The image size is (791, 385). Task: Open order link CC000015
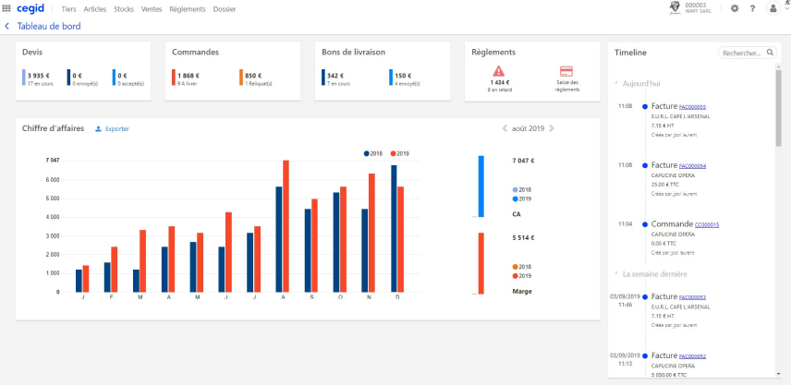coord(707,224)
